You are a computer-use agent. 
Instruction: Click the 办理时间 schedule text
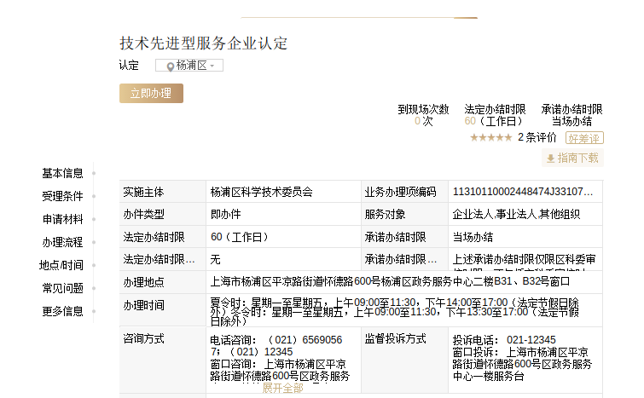(x=394, y=312)
